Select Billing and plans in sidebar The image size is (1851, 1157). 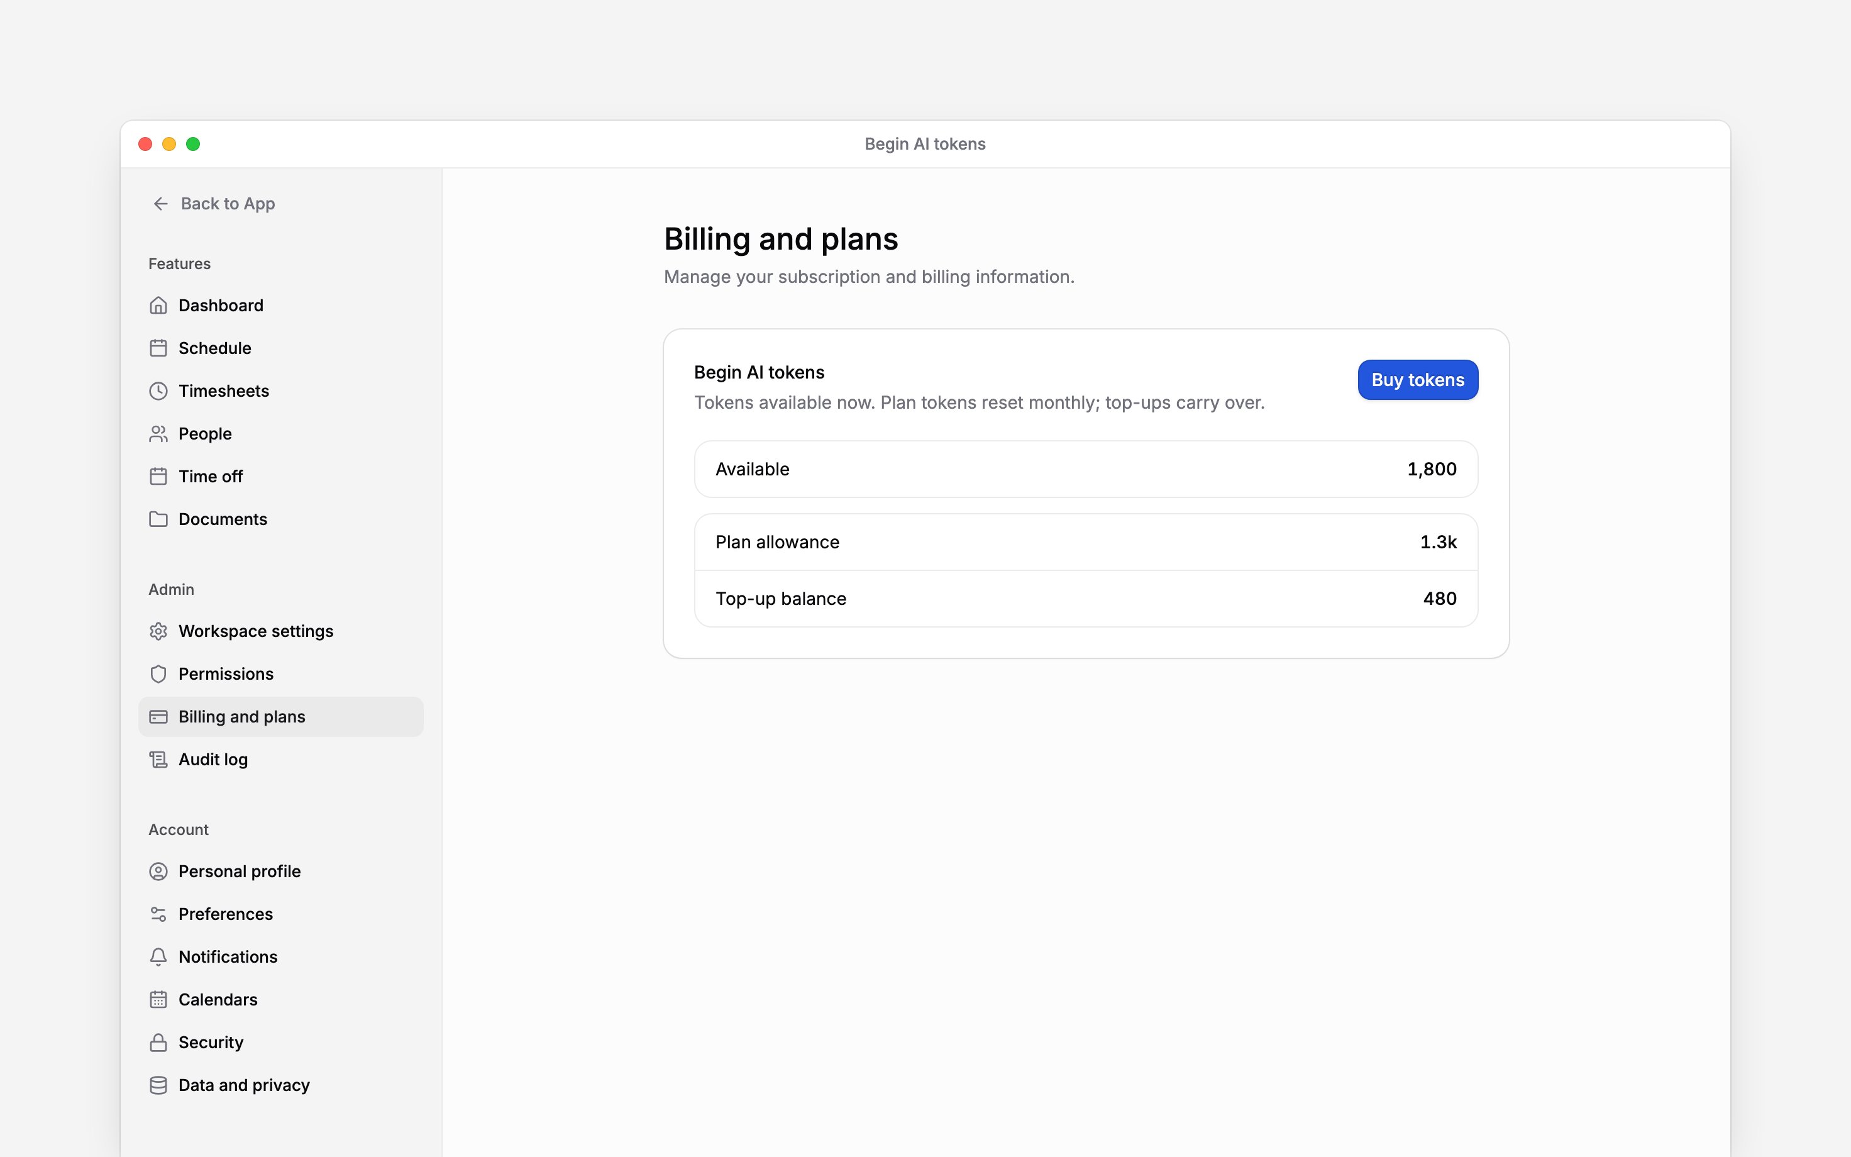click(x=241, y=717)
